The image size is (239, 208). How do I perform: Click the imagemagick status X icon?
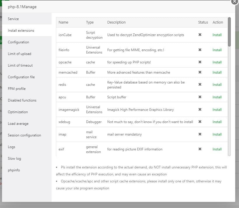click(x=200, y=110)
